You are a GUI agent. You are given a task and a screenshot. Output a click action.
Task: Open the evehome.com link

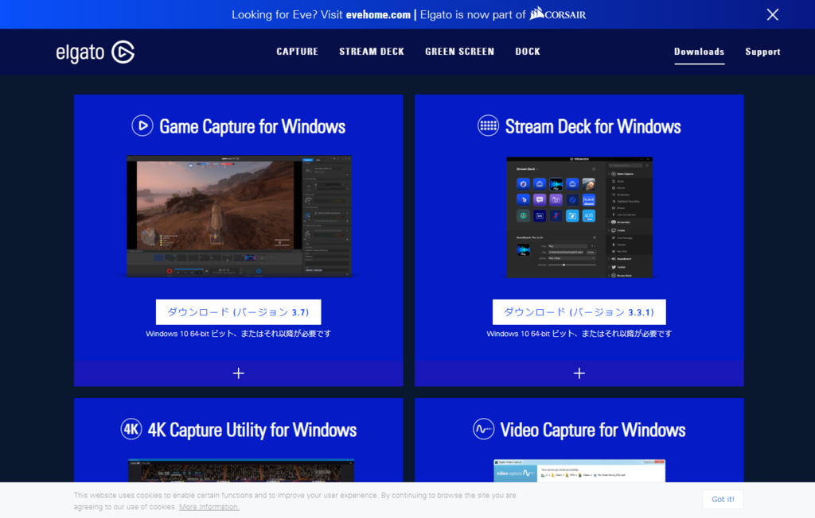point(378,15)
